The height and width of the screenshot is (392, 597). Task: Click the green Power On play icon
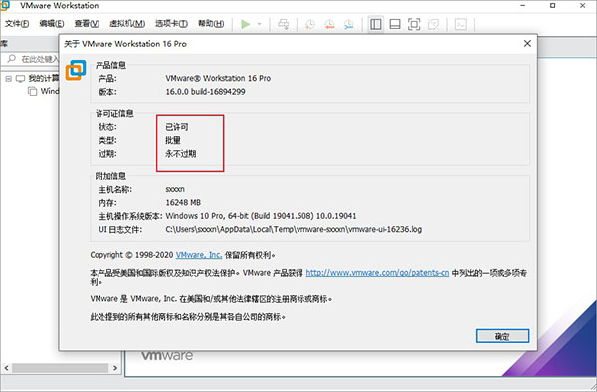coord(246,24)
